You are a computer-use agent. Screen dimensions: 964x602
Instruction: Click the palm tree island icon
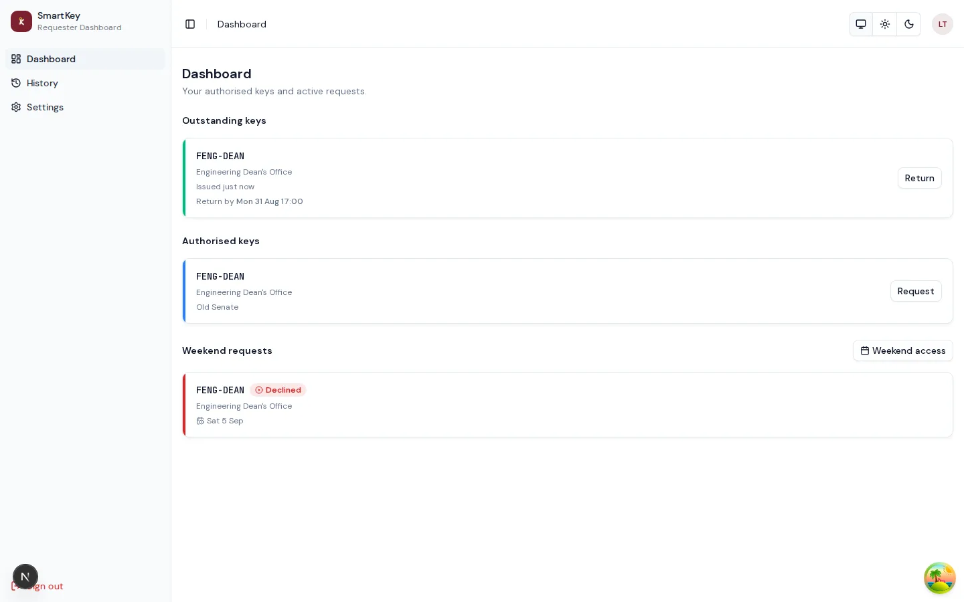coord(939,578)
